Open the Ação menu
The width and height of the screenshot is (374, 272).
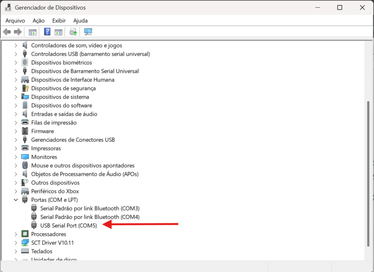click(x=38, y=21)
